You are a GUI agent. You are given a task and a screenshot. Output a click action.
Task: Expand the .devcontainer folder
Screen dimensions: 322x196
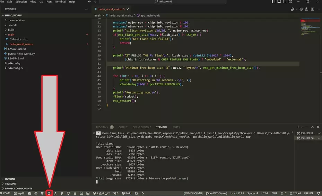tap(16, 20)
